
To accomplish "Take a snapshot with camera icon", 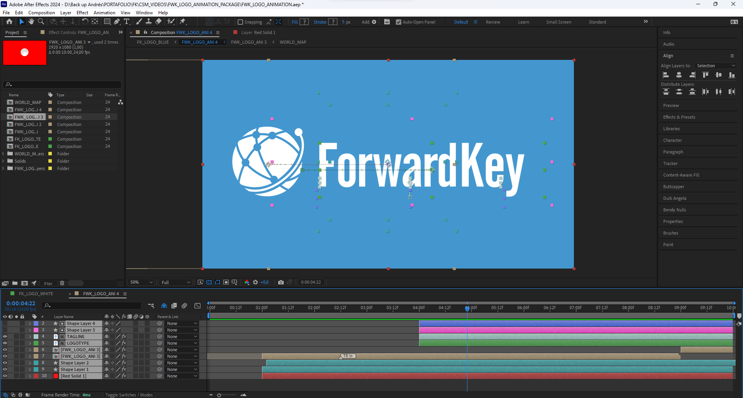I will [281, 282].
